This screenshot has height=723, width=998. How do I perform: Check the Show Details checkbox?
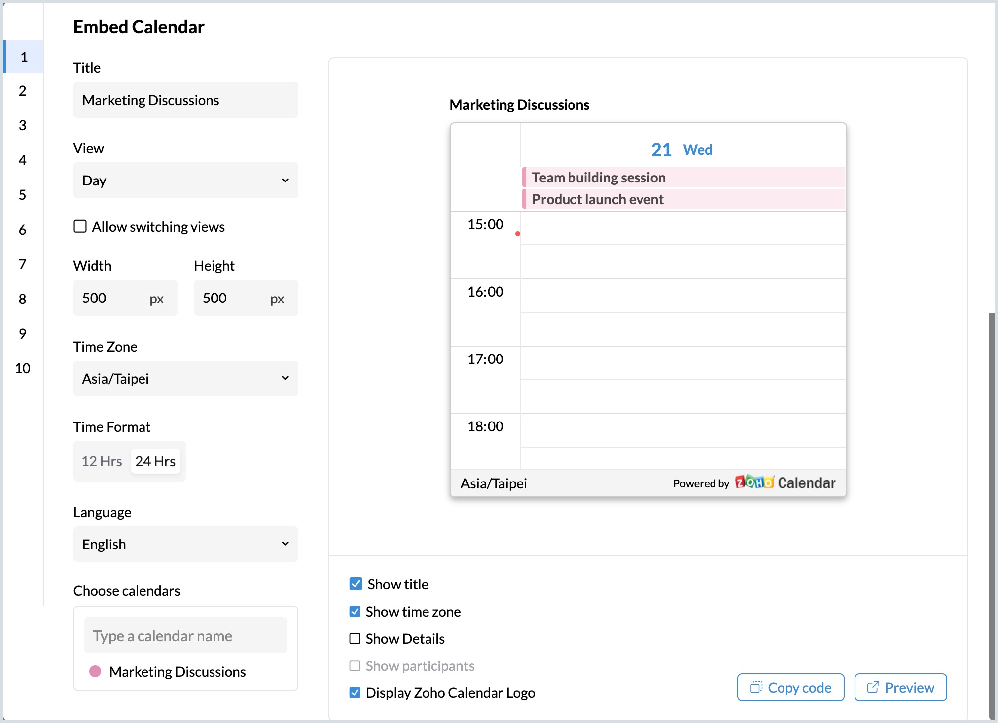[355, 638]
